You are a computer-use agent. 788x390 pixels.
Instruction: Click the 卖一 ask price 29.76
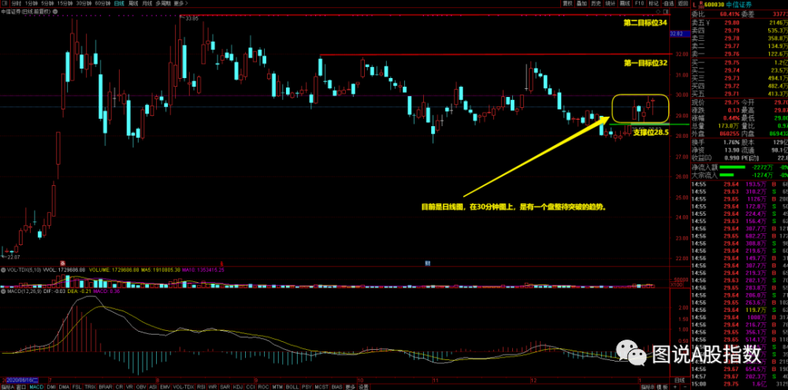732,54
